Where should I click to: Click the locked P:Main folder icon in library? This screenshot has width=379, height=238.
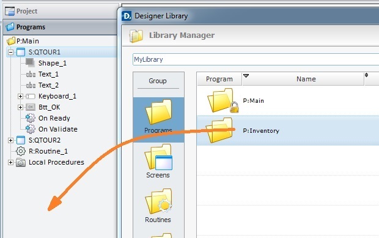223,100
